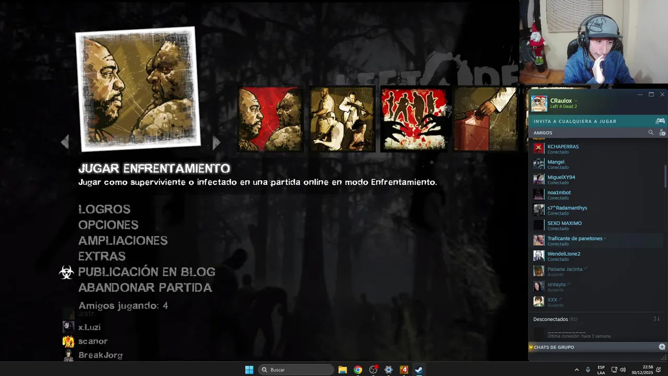Open CRaulox profile avatar in Steam friends
Viewport: 668px width, 376px height.
click(x=539, y=103)
